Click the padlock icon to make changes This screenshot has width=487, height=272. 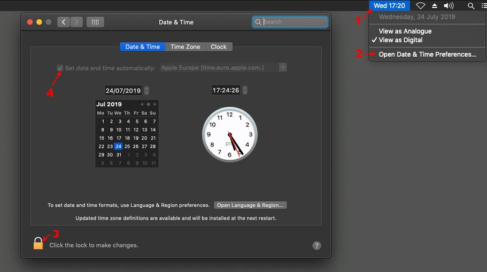(x=38, y=244)
